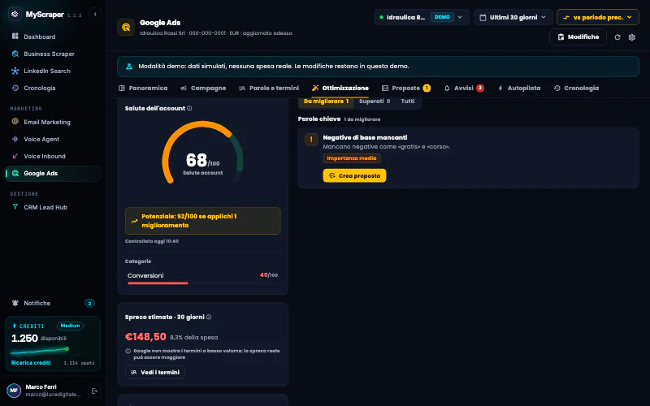Open Business Scraper from the sidebar
The image size is (650, 406).
point(53,54)
